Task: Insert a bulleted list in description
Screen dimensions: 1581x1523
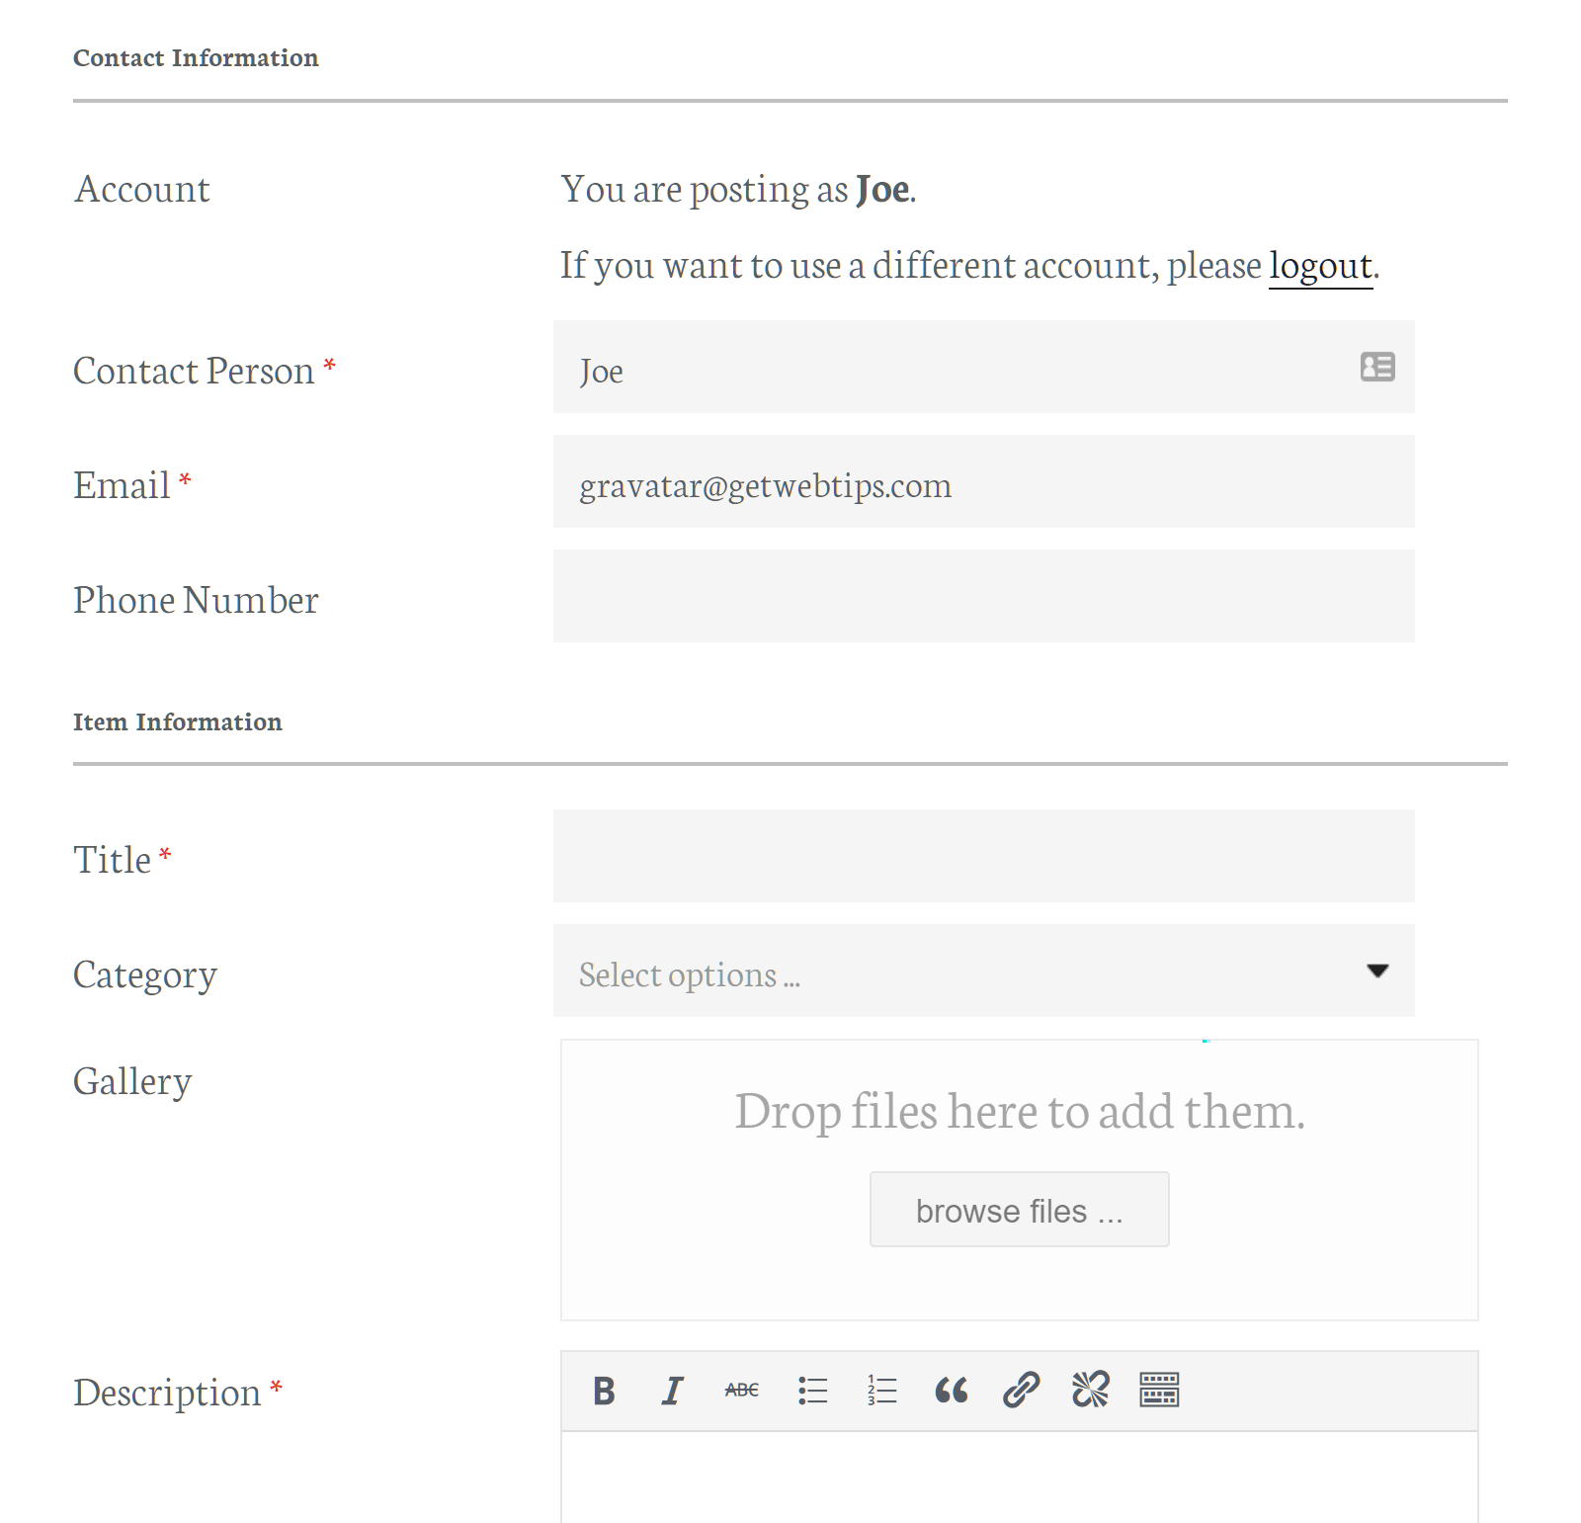Action: [x=812, y=1391]
